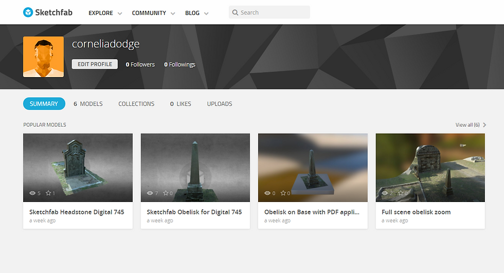Expand the Community menu
Image resolution: width=504 pixels, height=273 pixels.
153,13
